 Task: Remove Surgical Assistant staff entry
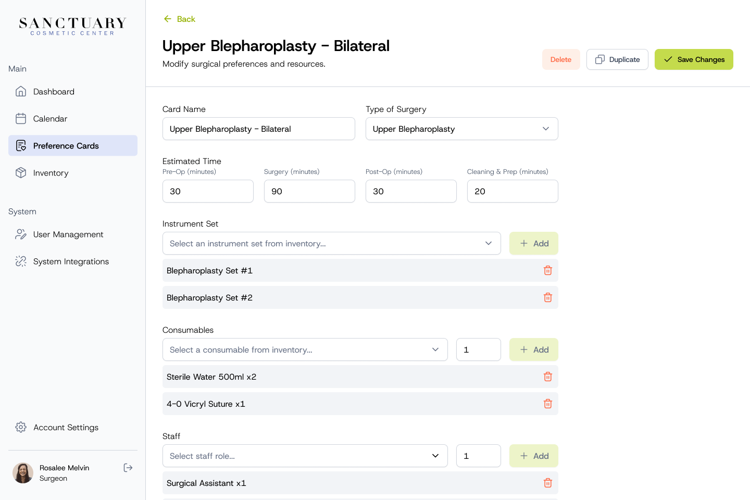pos(548,483)
